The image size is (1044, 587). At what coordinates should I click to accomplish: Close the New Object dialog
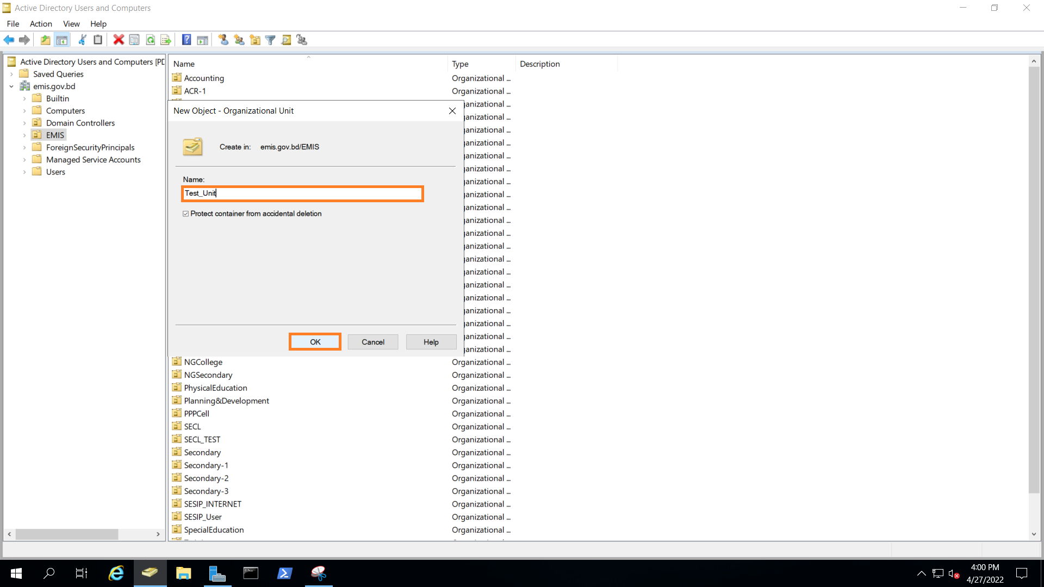pyautogui.click(x=452, y=111)
